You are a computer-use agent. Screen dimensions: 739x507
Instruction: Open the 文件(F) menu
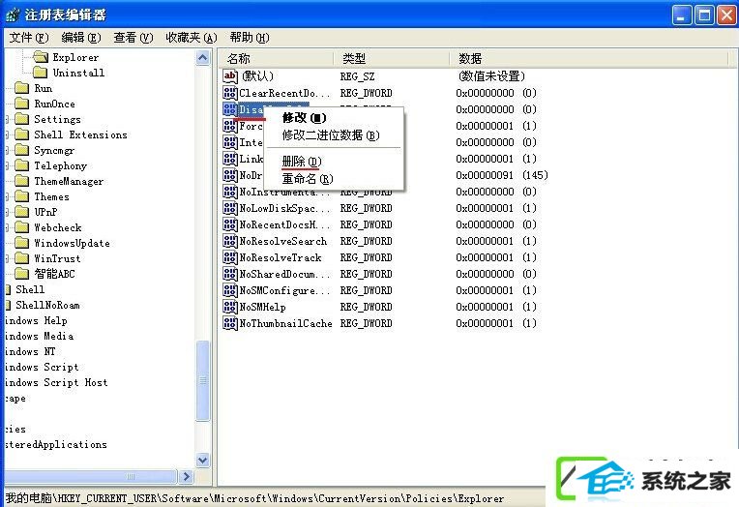[29, 38]
